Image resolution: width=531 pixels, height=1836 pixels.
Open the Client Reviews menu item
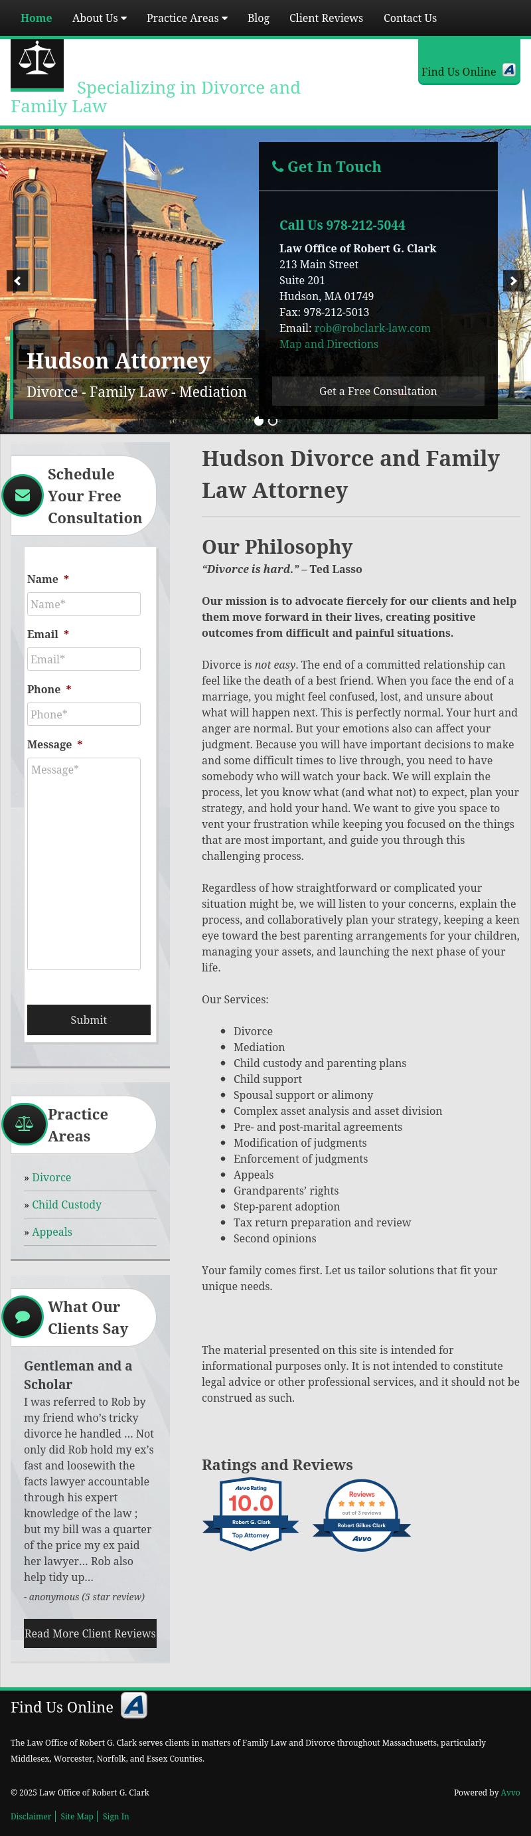pos(326,18)
